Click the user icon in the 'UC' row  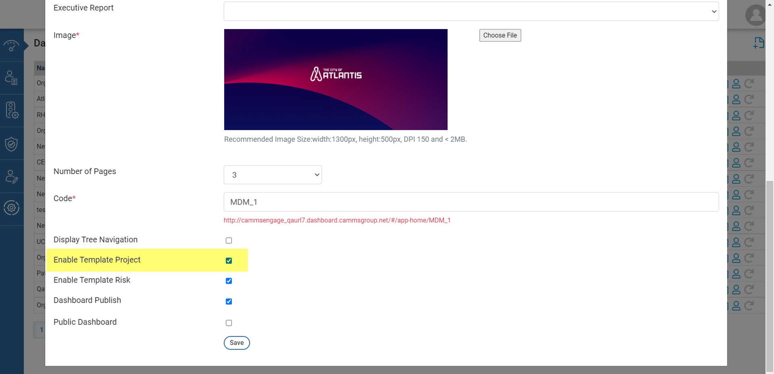click(x=736, y=242)
